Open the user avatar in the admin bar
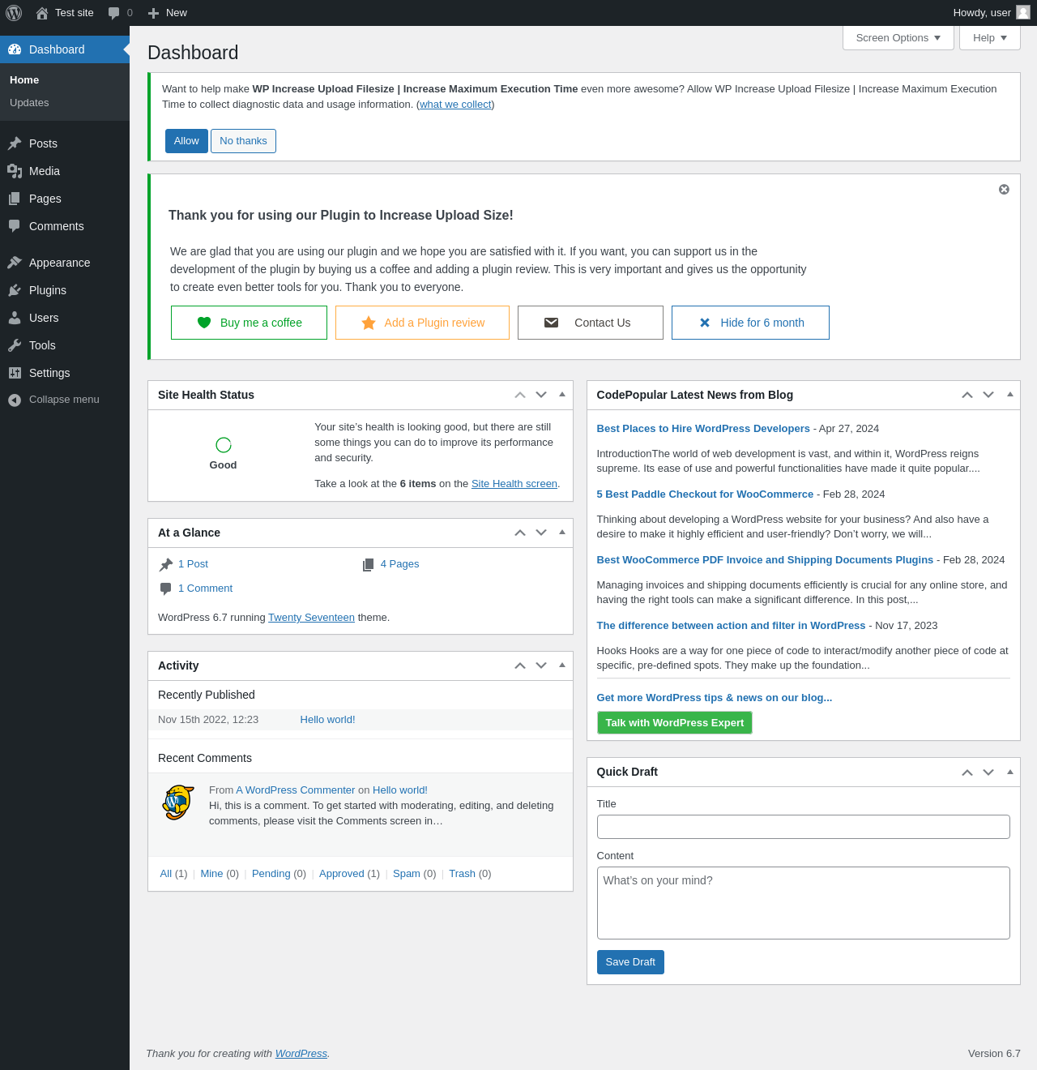This screenshot has width=1037, height=1070. pyautogui.click(x=1023, y=12)
